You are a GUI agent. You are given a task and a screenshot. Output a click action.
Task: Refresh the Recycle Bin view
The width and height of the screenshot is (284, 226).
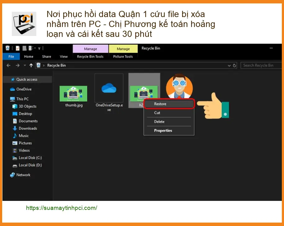click(234, 65)
